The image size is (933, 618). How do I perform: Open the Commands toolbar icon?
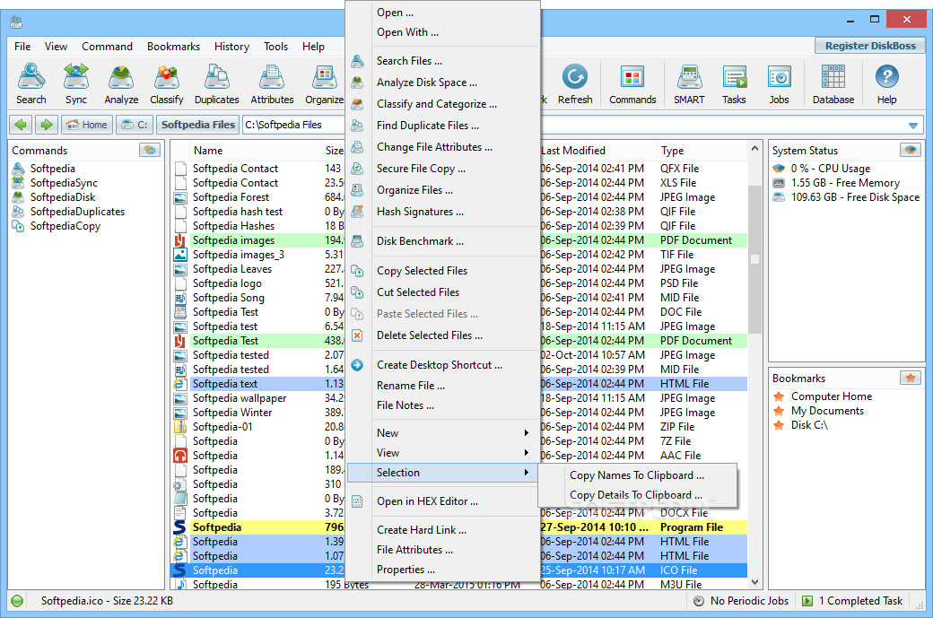(632, 84)
